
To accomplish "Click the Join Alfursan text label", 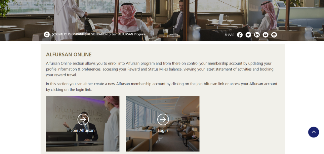I will [x=83, y=130].
